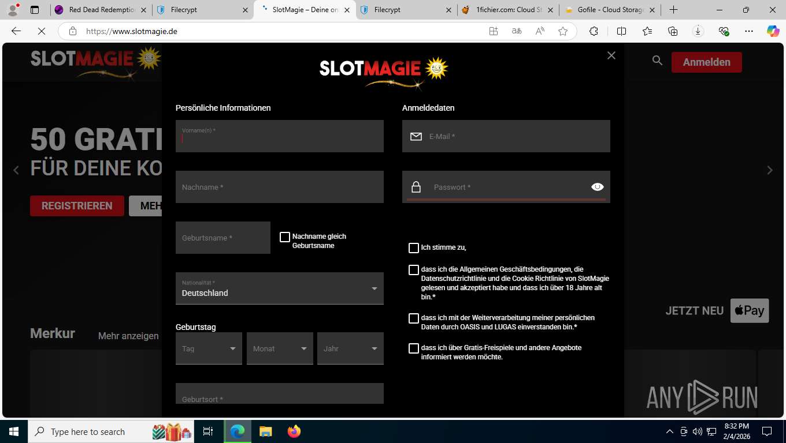Screen dimensions: 786x443
Task: Launch Firefox from the taskbar
Action: coord(294,431)
